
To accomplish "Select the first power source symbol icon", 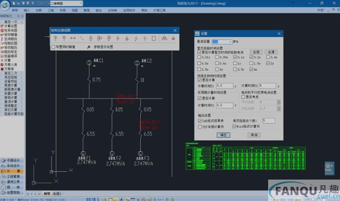I will pos(56,38).
